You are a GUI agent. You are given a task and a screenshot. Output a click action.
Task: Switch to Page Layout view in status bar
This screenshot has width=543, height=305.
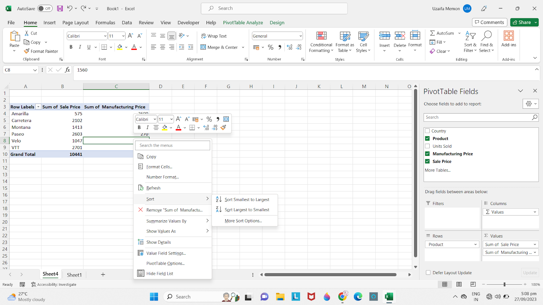pyautogui.click(x=459, y=284)
